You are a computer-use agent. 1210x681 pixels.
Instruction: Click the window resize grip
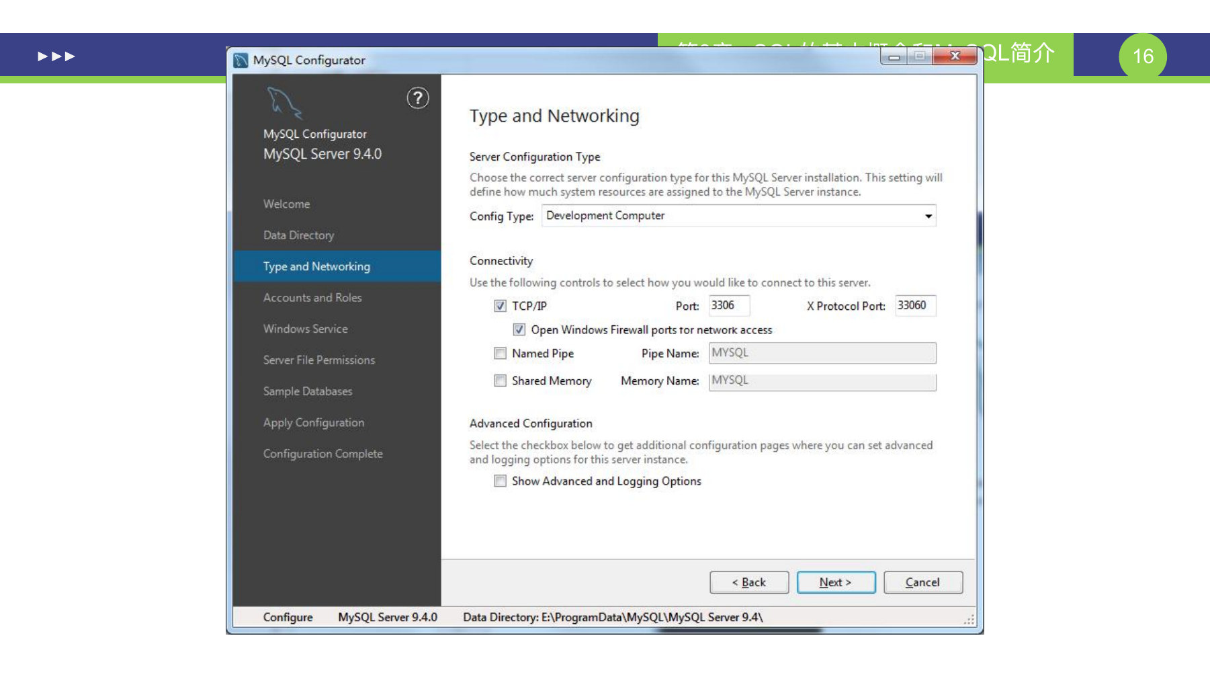(x=969, y=620)
